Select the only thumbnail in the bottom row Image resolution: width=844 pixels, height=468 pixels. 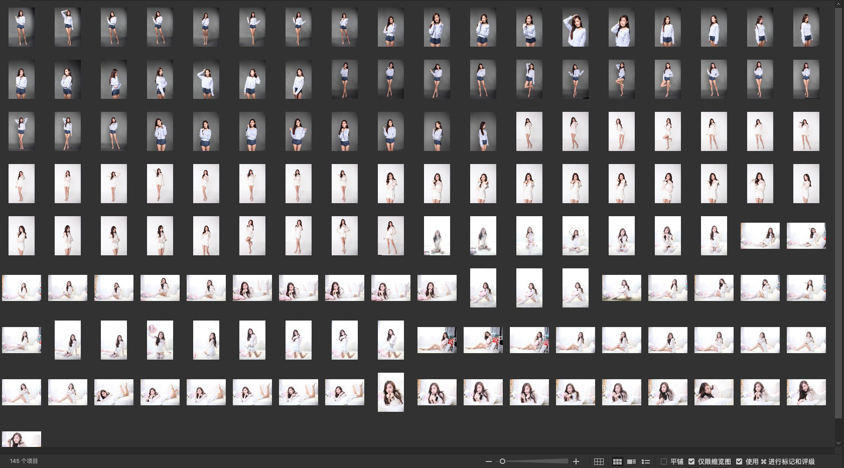(x=22, y=439)
